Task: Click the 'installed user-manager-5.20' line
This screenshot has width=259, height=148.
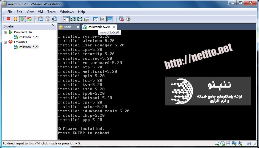Action: (91, 45)
